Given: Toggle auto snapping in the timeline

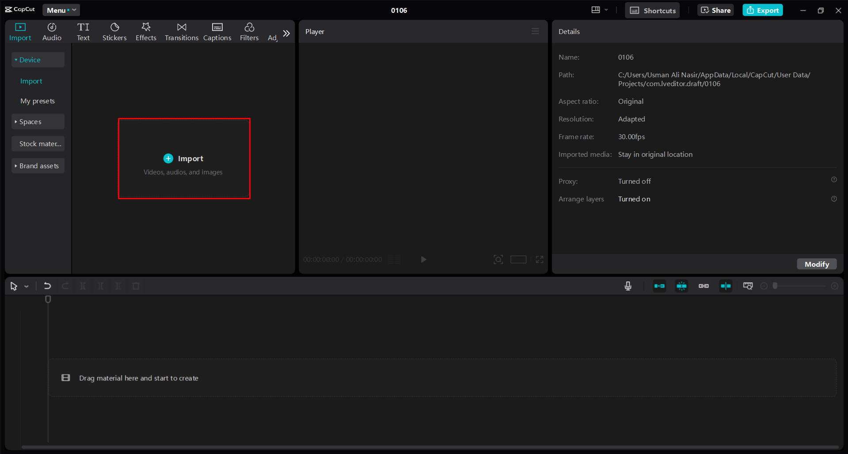Looking at the screenshot, I should coord(681,286).
